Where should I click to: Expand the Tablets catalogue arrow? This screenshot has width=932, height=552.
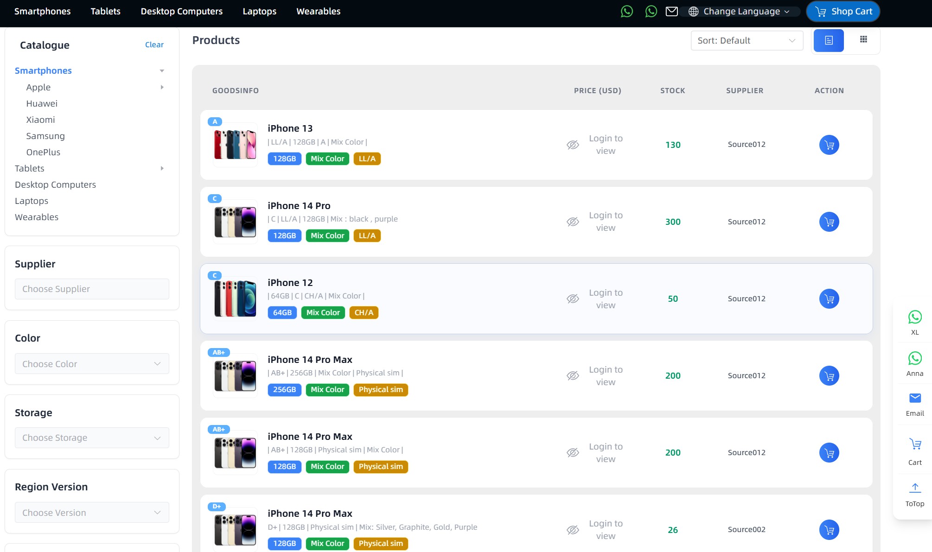tap(162, 168)
